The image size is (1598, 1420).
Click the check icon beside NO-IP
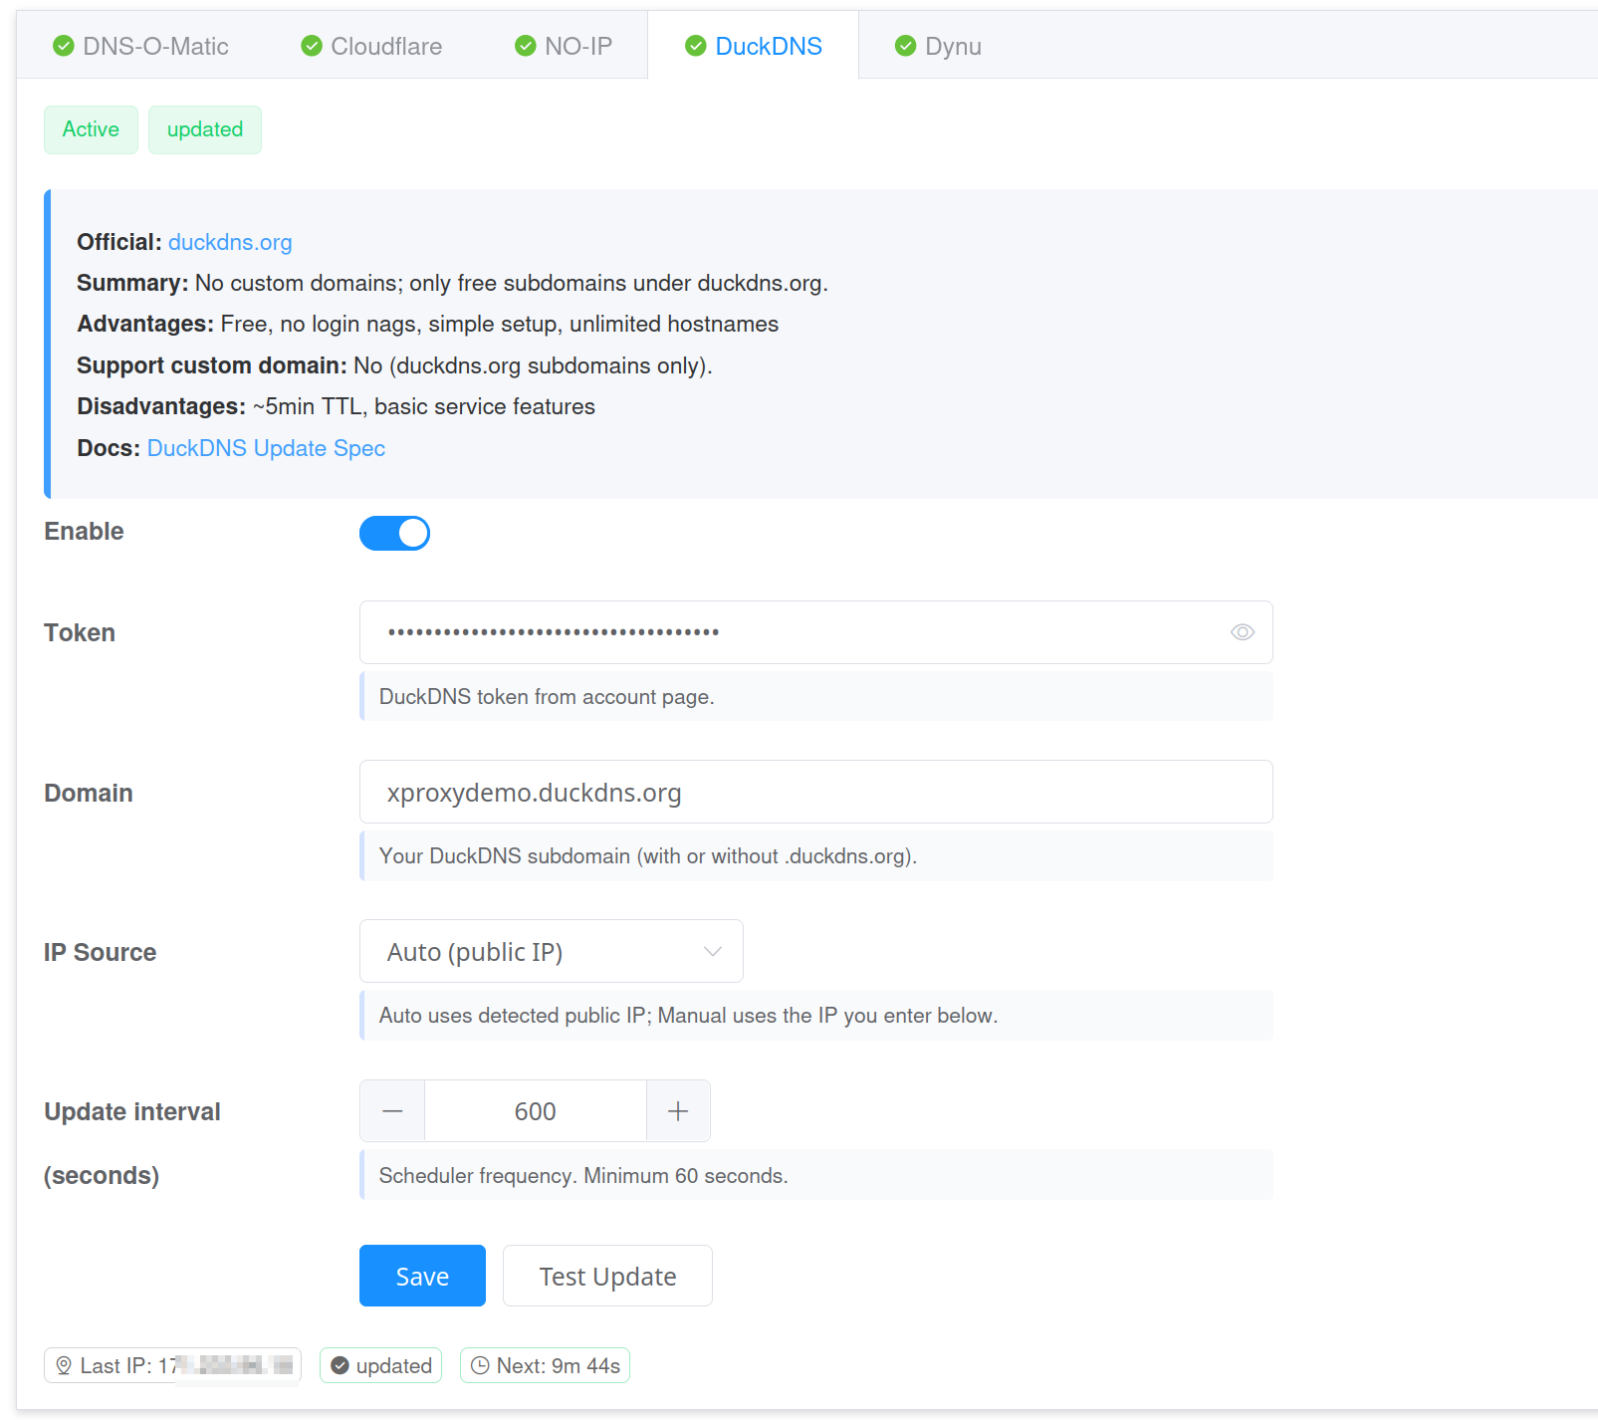526,46
